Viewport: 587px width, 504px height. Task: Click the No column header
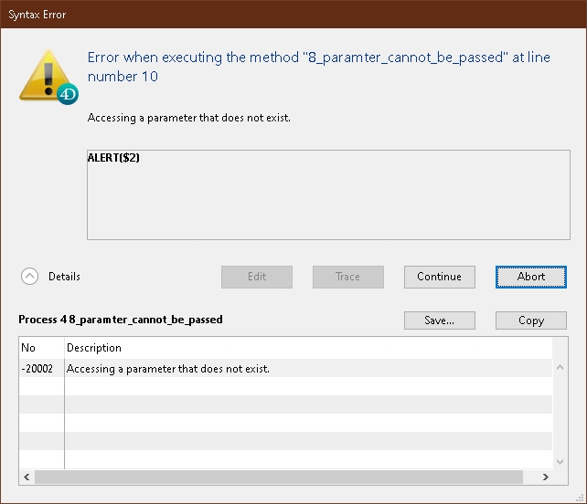pyautogui.click(x=41, y=348)
